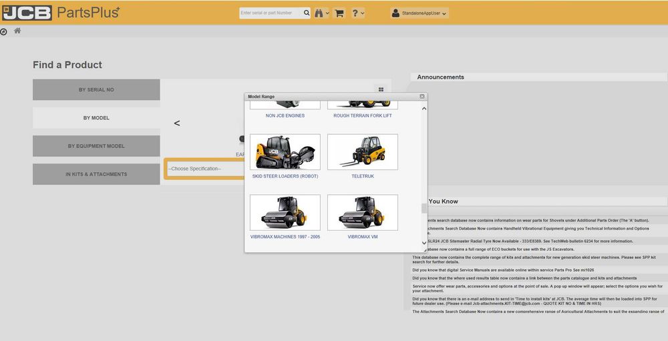Select the BY MODEL tab
668x341 pixels.
96,118
